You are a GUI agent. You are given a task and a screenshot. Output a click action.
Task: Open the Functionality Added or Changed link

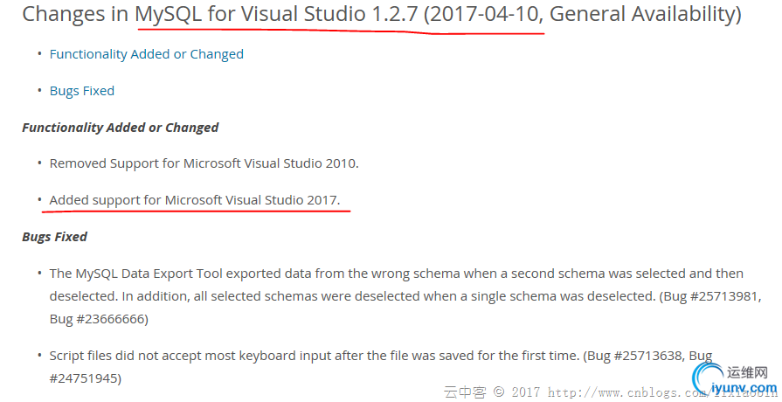coord(146,54)
